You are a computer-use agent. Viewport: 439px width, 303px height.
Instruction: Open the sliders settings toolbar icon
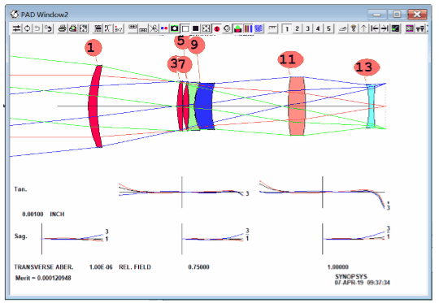pos(17,28)
